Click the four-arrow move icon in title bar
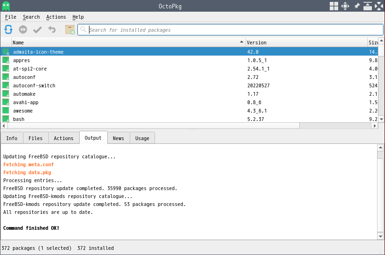Viewport: 385px width, 255px height. (x=345, y=6)
